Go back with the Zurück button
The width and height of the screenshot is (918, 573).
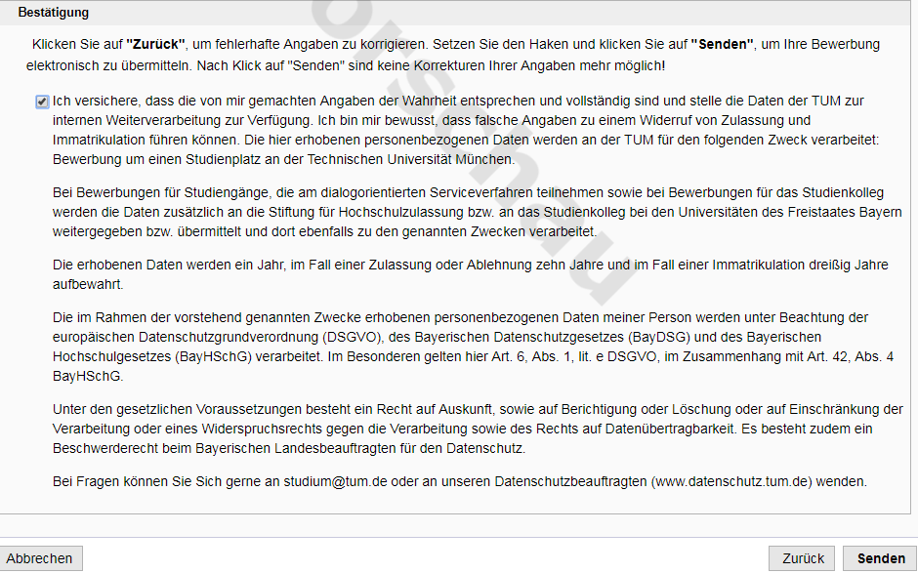[803, 558]
